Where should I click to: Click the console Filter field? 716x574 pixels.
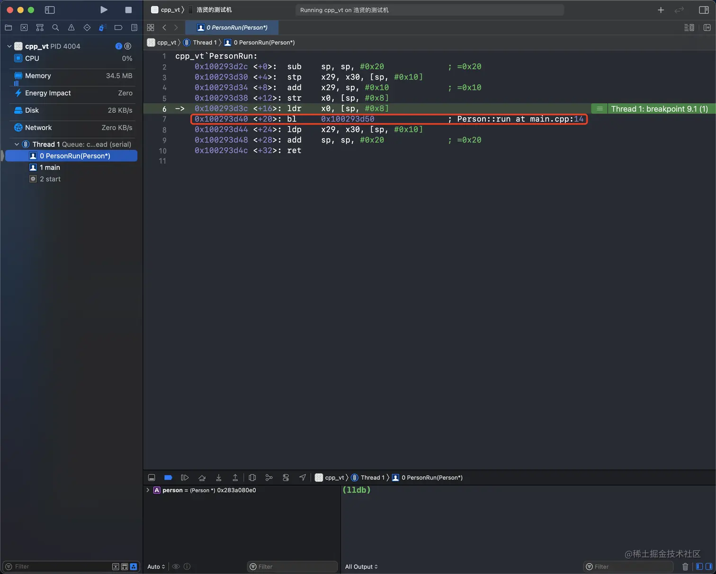[628, 566]
